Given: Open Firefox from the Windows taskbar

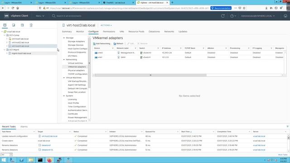Looking at the screenshot, I should tap(49, 160).
